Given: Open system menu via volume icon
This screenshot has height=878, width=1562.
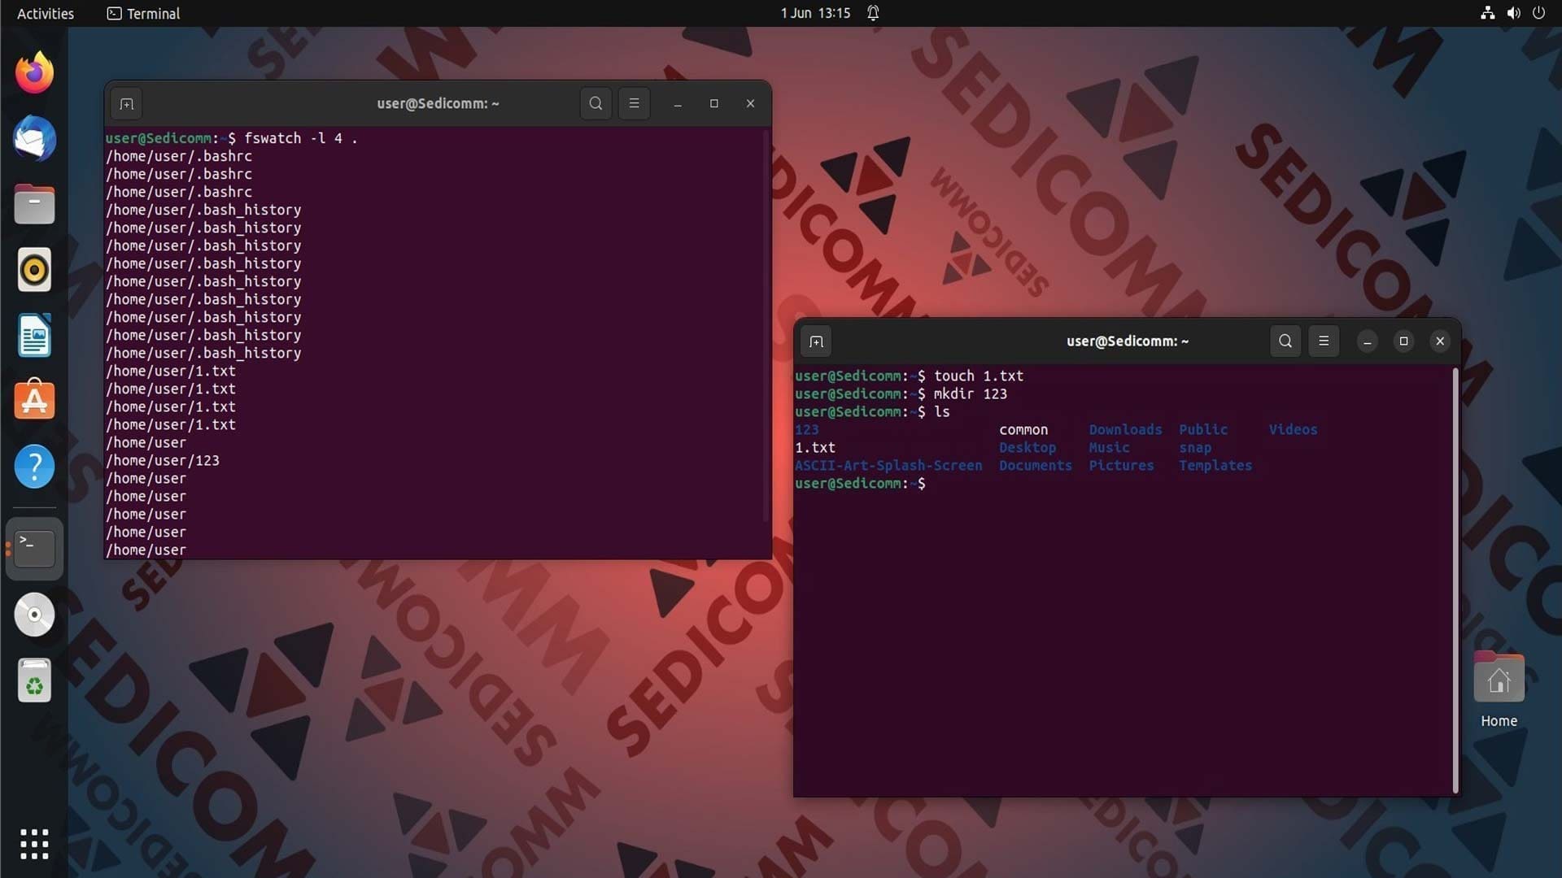Looking at the screenshot, I should (1513, 14).
